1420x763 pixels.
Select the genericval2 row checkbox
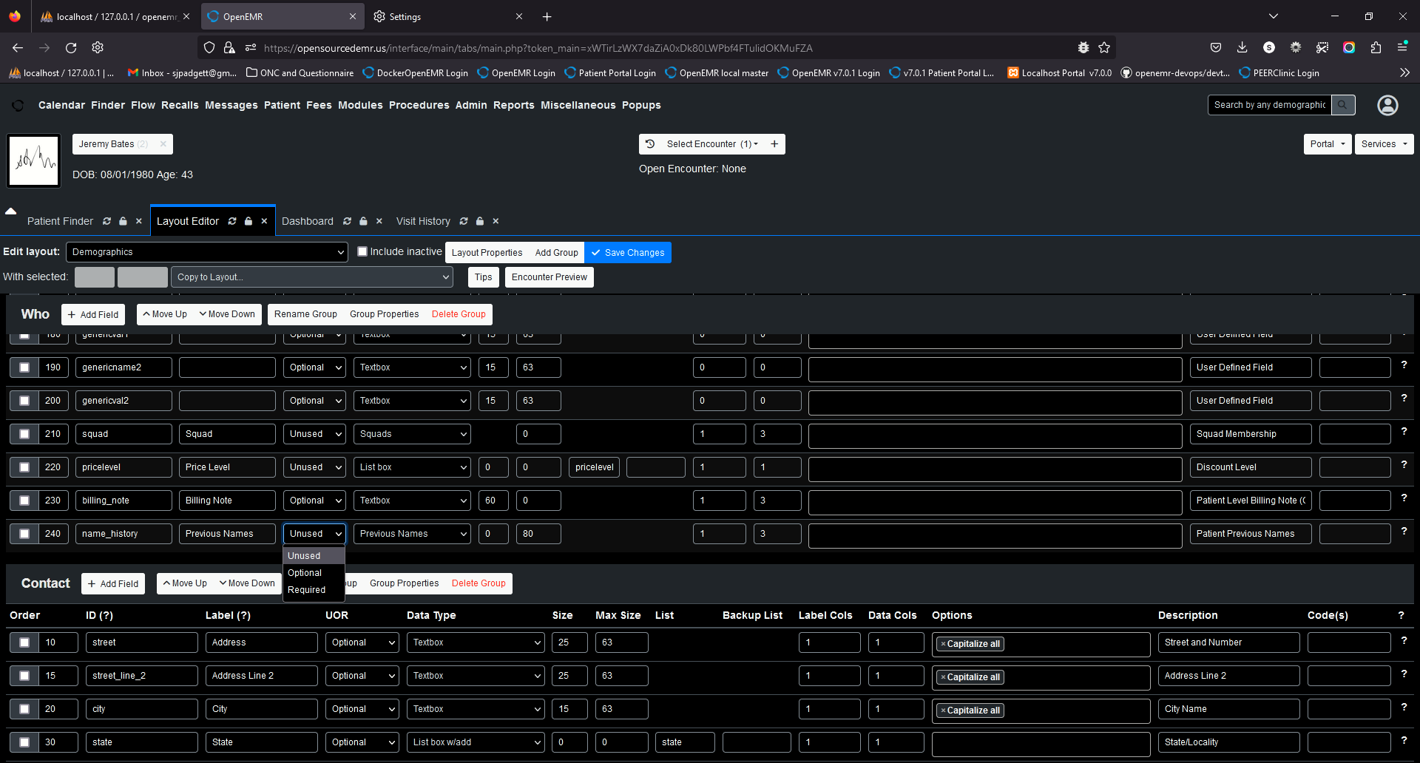pos(24,401)
